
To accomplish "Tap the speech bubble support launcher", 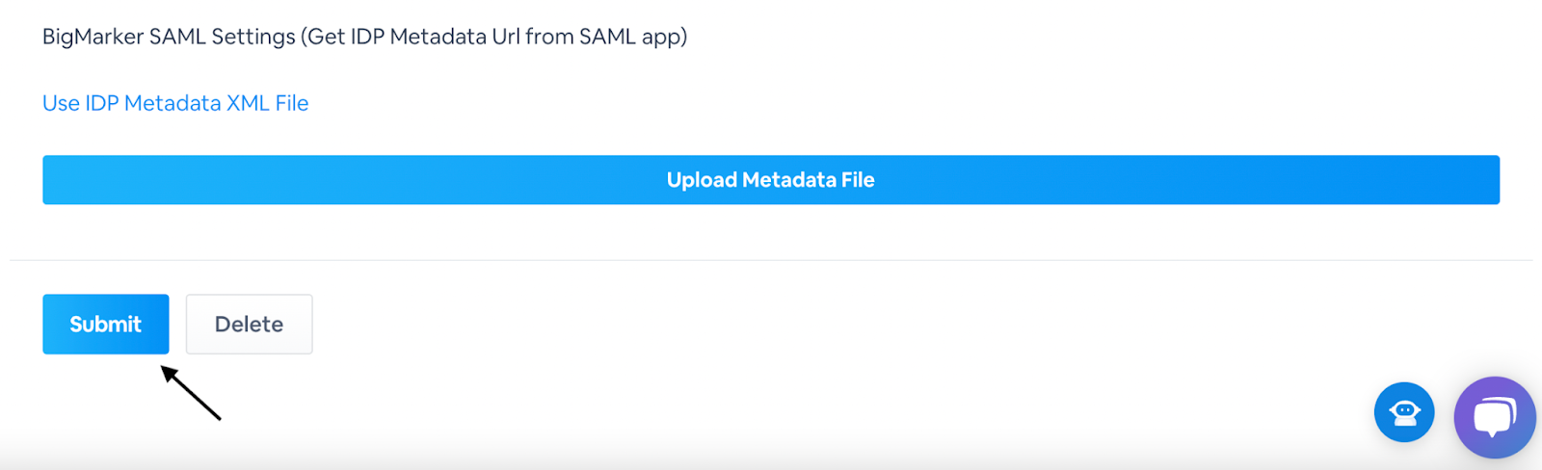I will [1494, 417].
